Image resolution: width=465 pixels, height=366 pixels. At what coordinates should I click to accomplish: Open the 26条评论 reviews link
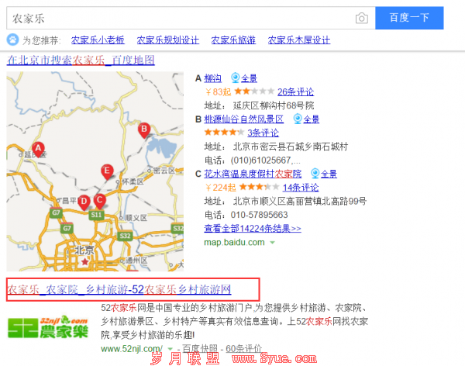[295, 92]
